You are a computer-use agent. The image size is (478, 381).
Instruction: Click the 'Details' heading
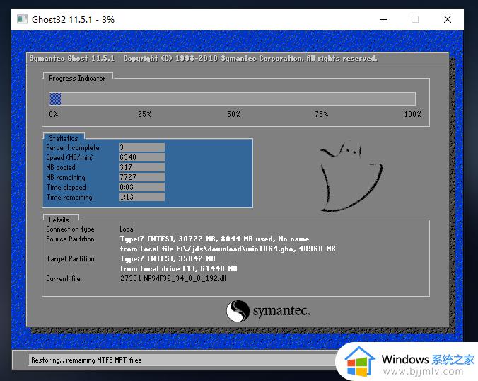click(x=59, y=220)
